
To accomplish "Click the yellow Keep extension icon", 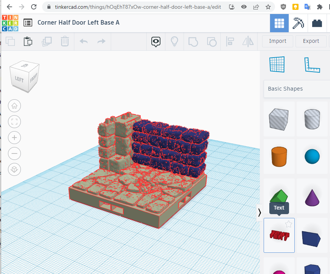I will pyautogui.click(x=295, y=7).
